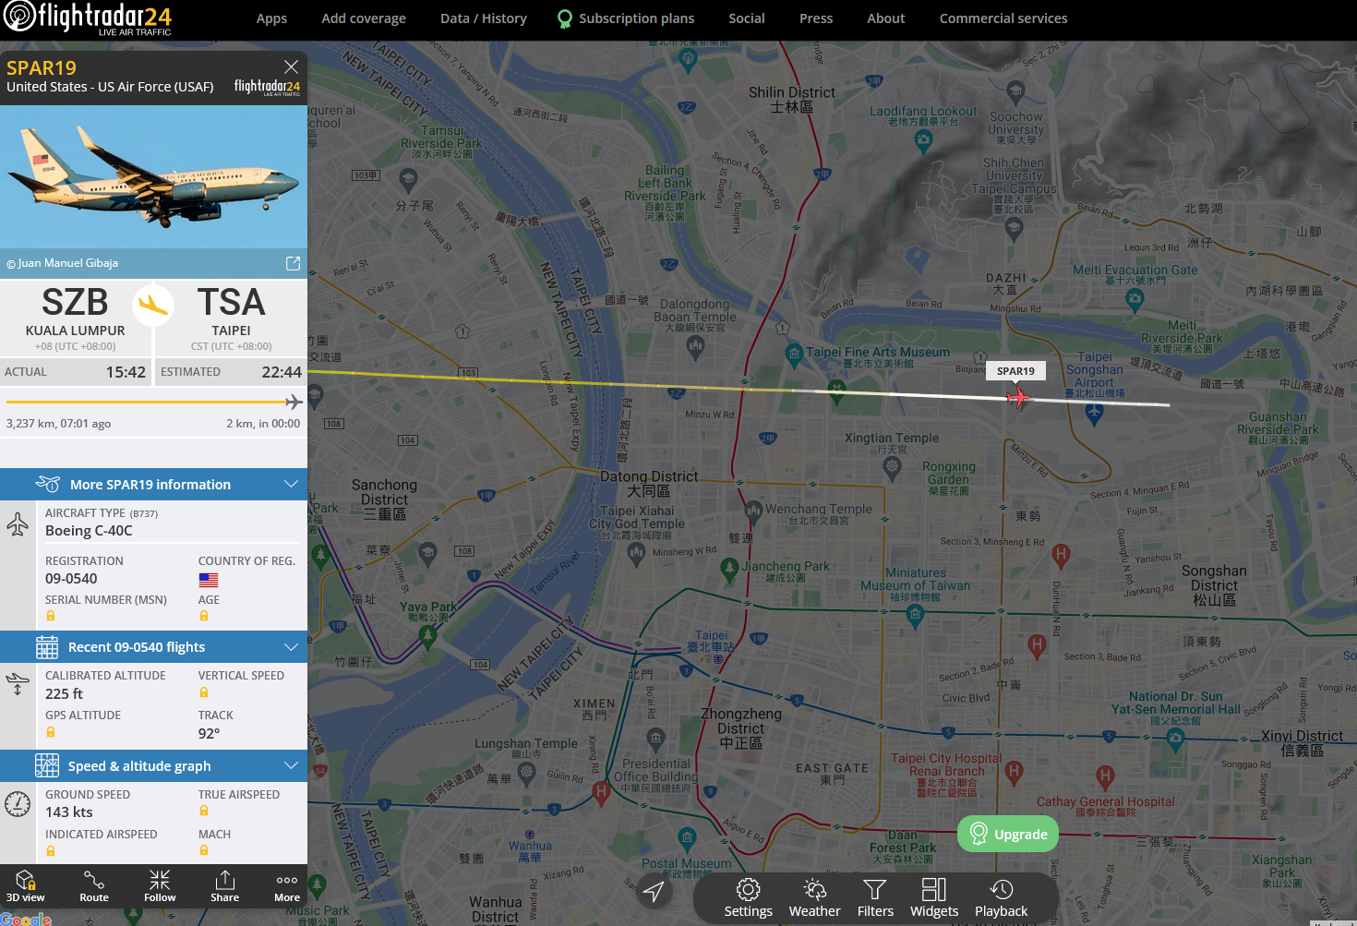Open the Weather layer options
The width and height of the screenshot is (1357, 926).
(814, 898)
